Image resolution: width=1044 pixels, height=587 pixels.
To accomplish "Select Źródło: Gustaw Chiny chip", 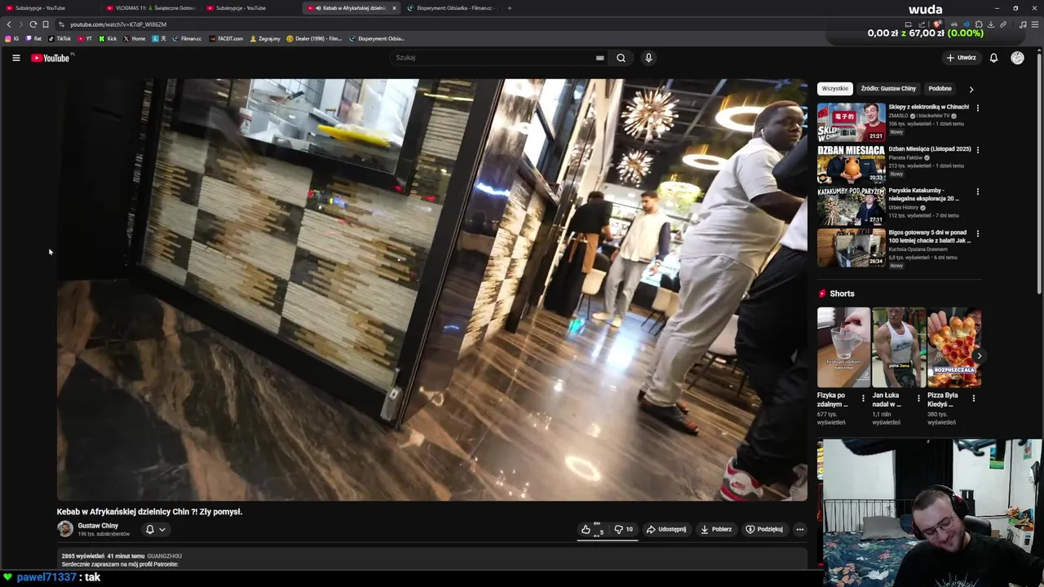I will pyautogui.click(x=888, y=88).
